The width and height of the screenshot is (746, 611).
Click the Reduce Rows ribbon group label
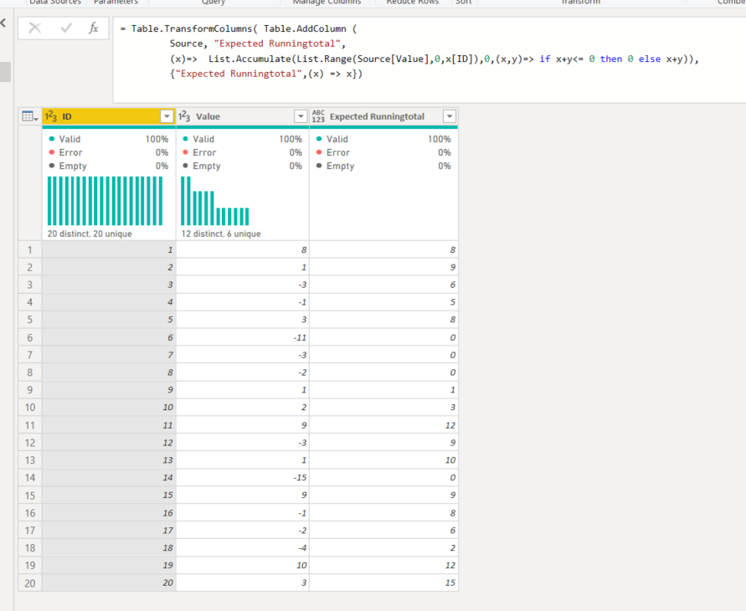pos(413,3)
